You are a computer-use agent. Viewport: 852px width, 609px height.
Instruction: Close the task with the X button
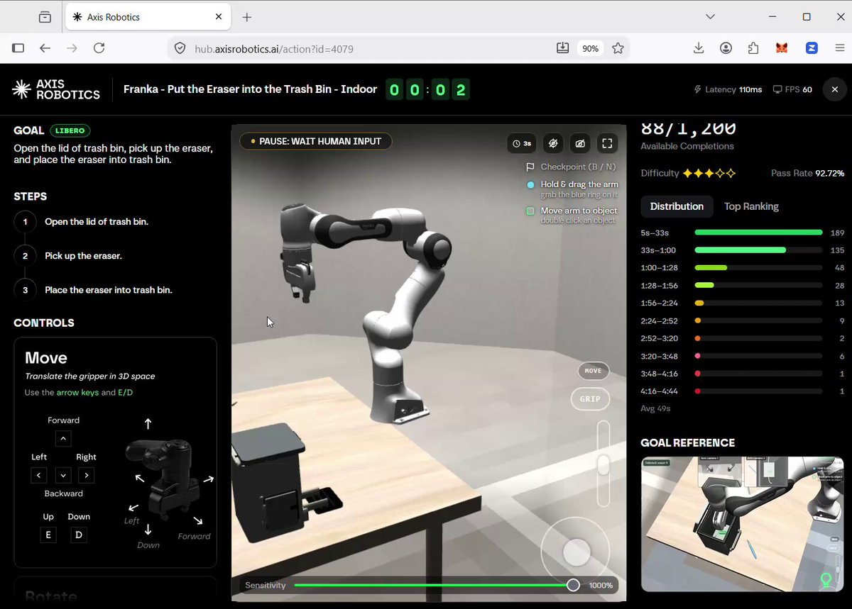point(835,89)
